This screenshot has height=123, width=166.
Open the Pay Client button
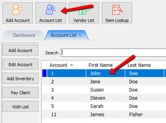pyautogui.click(x=20, y=92)
